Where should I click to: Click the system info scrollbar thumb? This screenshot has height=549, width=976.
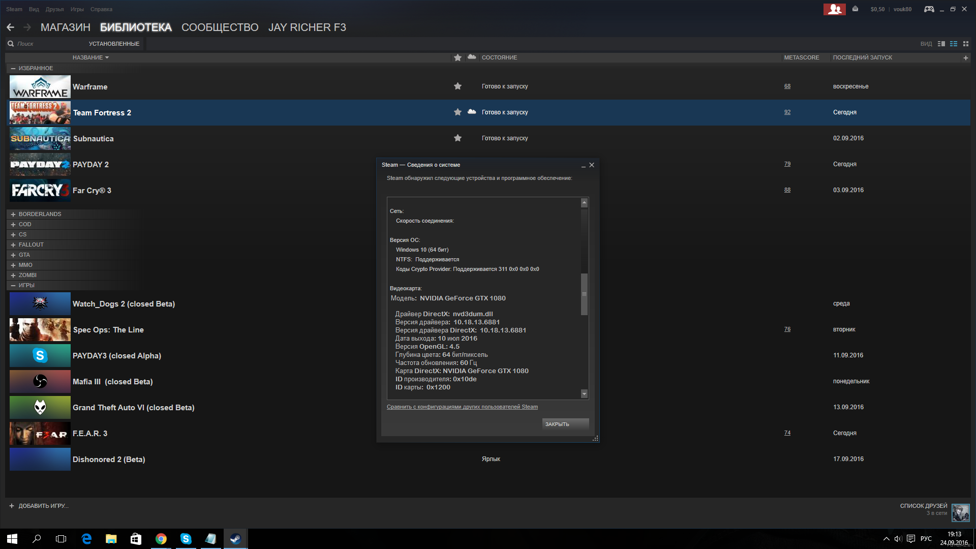pos(584,294)
